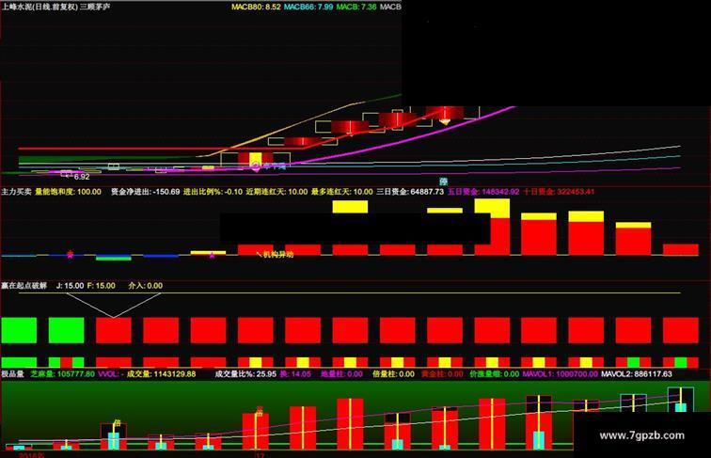Click the yellow-centered candlestick in the price chart

(255, 159)
